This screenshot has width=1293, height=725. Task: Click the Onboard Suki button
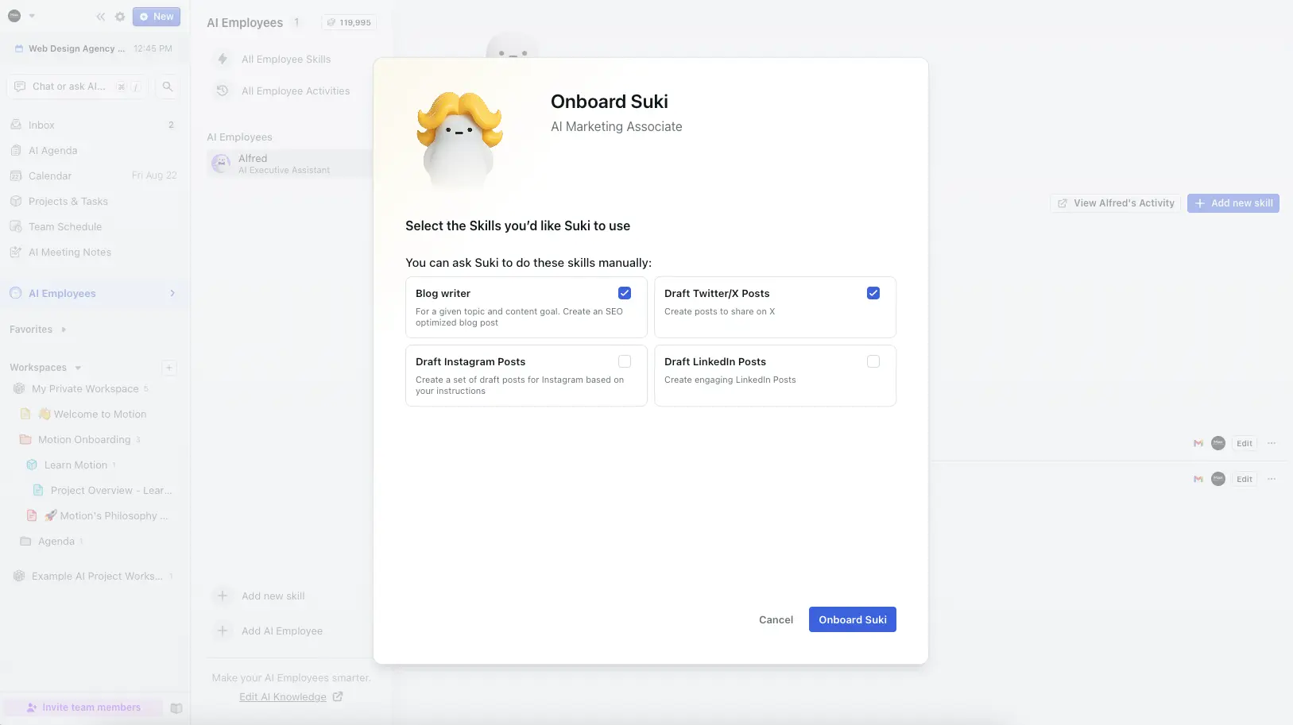(x=852, y=619)
